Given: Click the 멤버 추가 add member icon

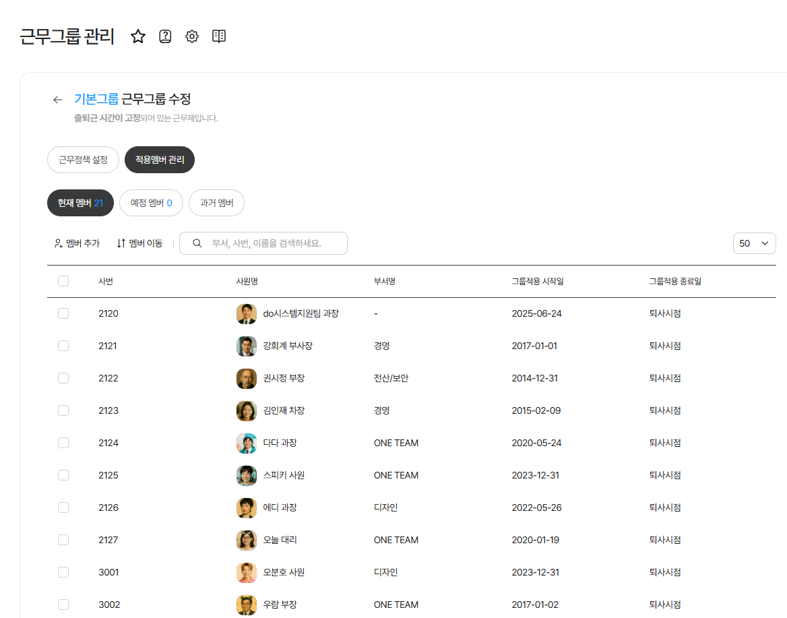Looking at the screenshot, I should [x=59, y=243].
